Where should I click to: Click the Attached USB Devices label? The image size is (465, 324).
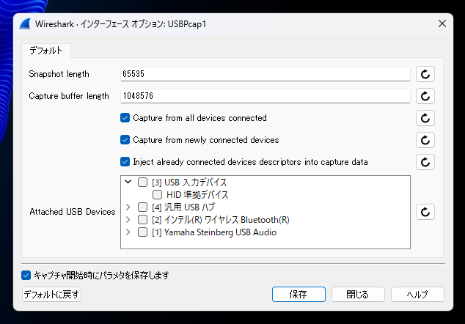73,212
